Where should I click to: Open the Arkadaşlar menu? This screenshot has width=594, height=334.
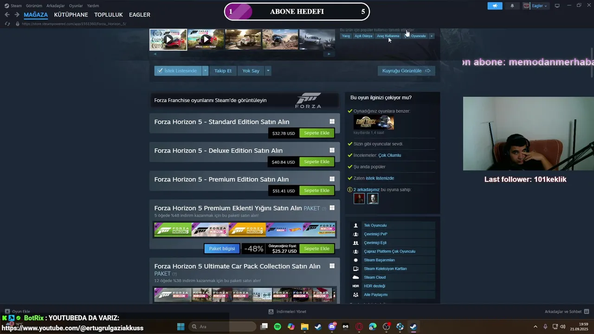click(x=56, y=6)
